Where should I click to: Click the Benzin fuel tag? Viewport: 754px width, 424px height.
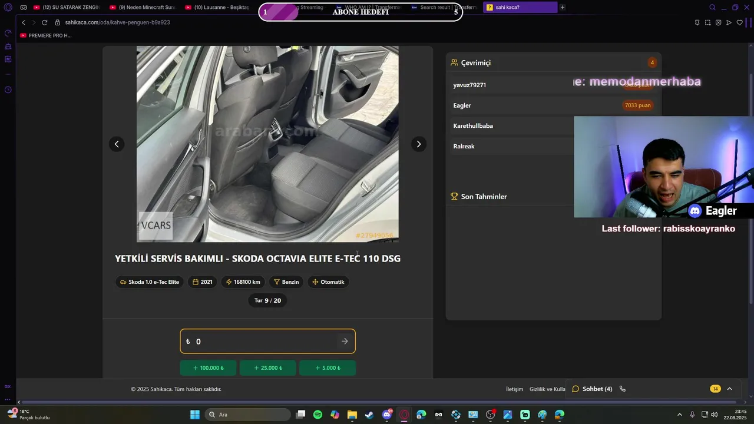286,282
